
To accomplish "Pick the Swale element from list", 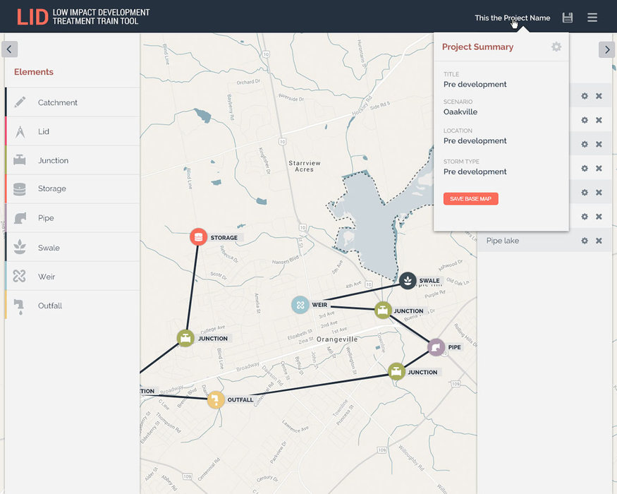I will [x=49, y=248].
